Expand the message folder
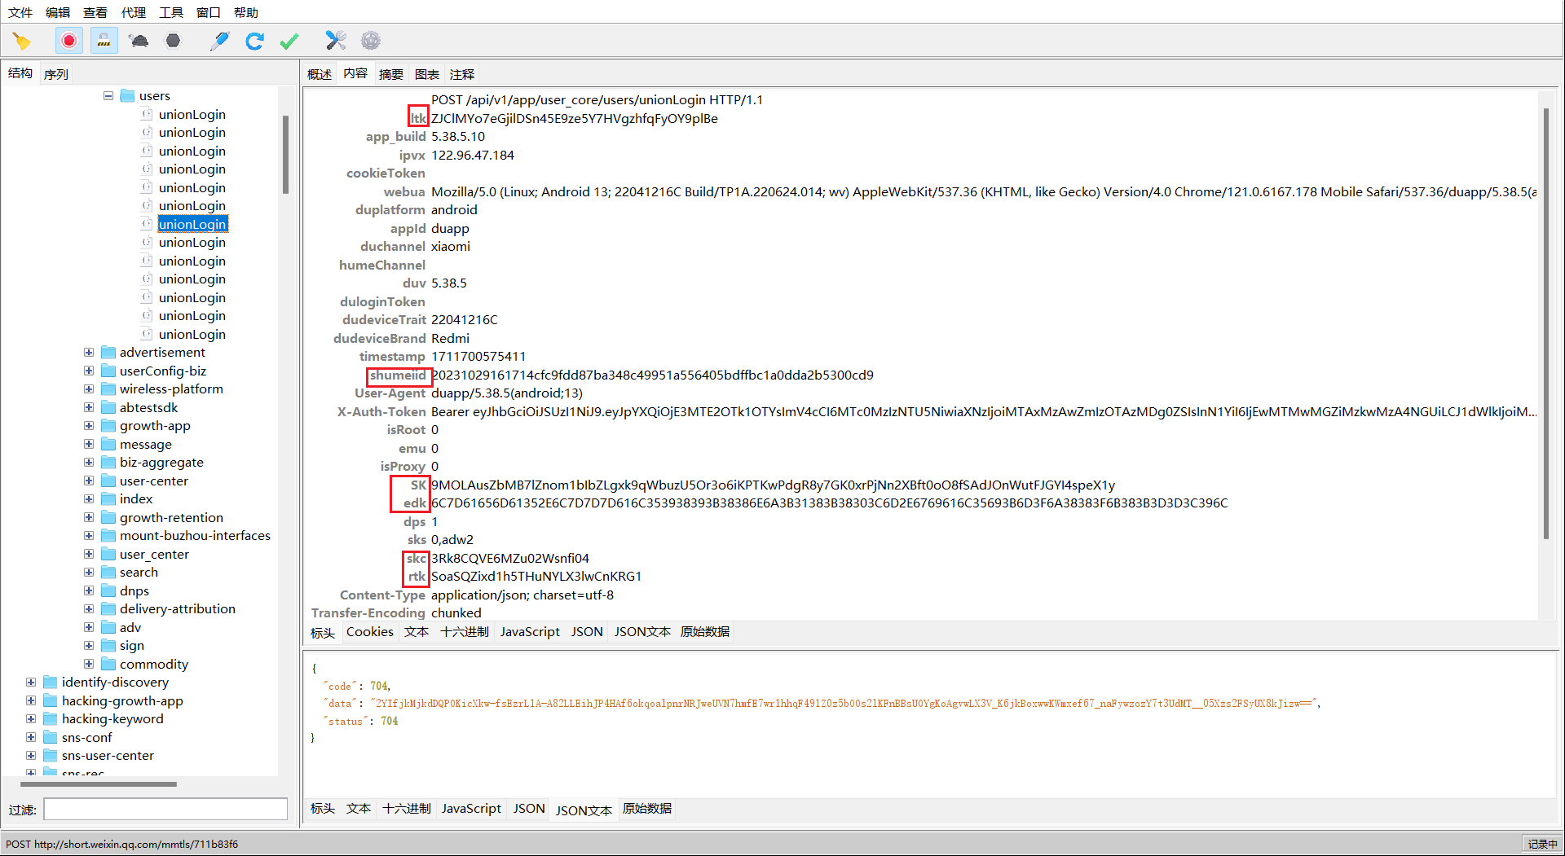The height and width of the screenshot is (856, 1565). (x=89, y=445)
